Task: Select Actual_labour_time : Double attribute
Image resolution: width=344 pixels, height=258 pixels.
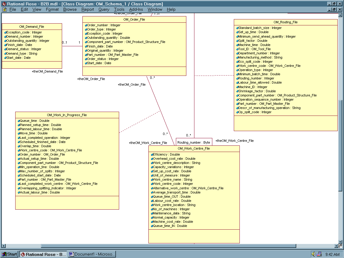Action: pos(39,192)
